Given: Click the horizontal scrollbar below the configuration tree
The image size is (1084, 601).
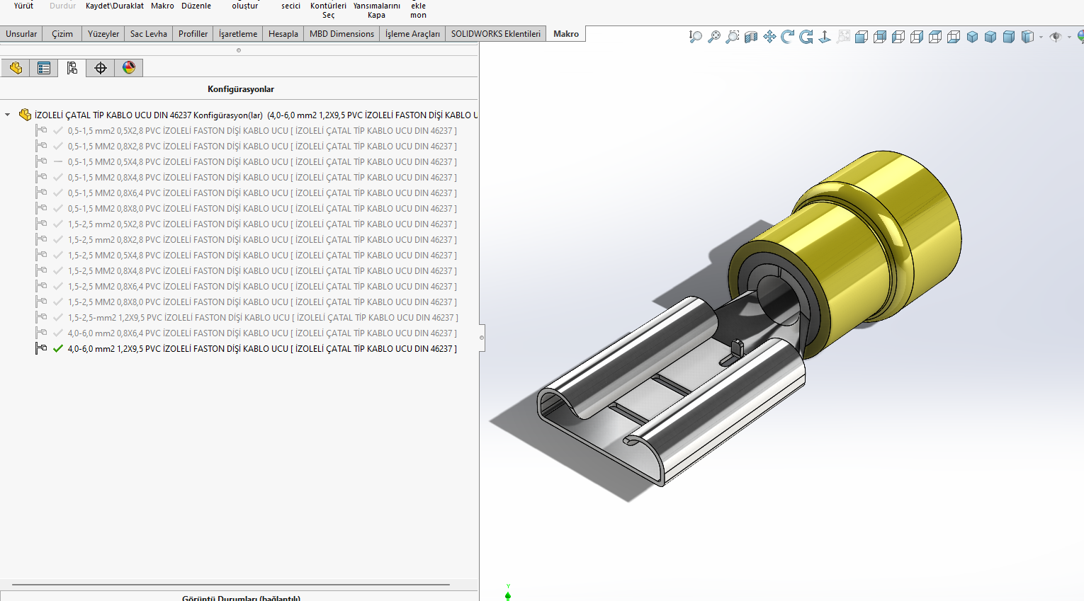Looking at the screenshot, I should [x=231, y=585].
